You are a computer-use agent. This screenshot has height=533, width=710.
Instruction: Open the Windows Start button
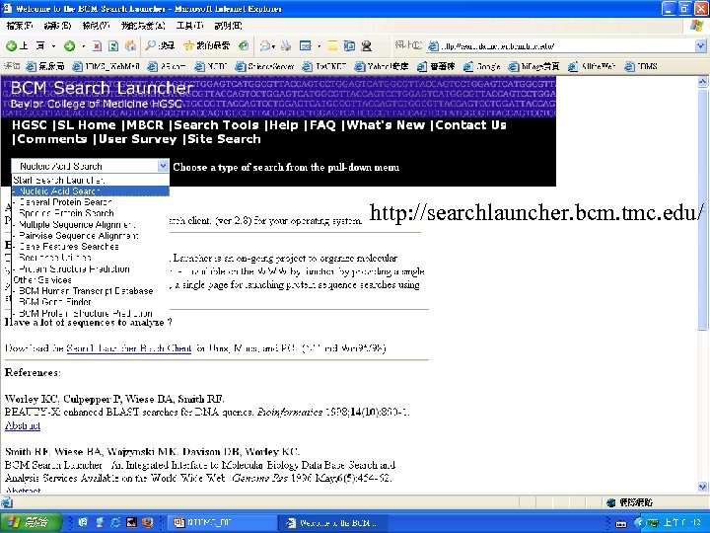tap(31, 522)
